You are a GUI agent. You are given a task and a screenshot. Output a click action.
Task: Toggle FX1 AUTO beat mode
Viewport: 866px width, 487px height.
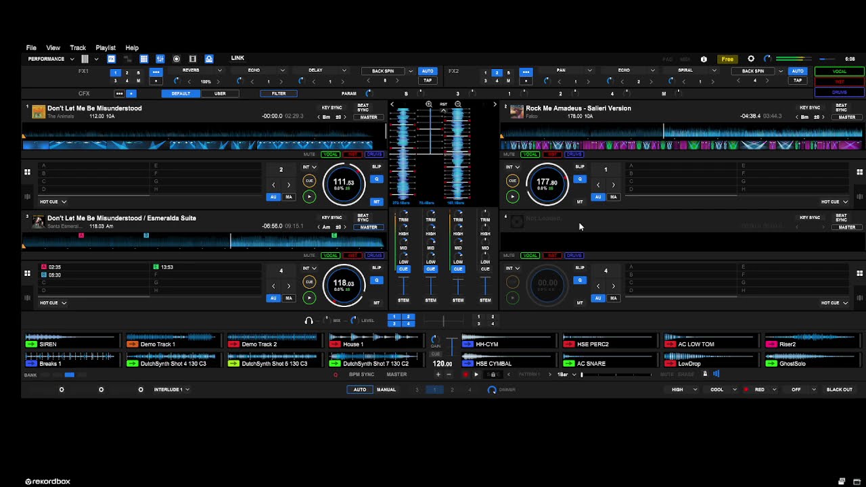[428, 71]
